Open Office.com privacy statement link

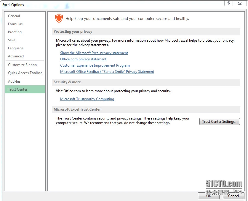(x=83, y=59)
